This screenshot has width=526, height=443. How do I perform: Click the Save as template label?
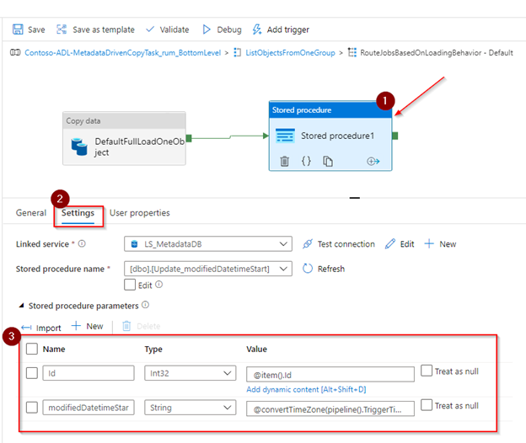104,29
